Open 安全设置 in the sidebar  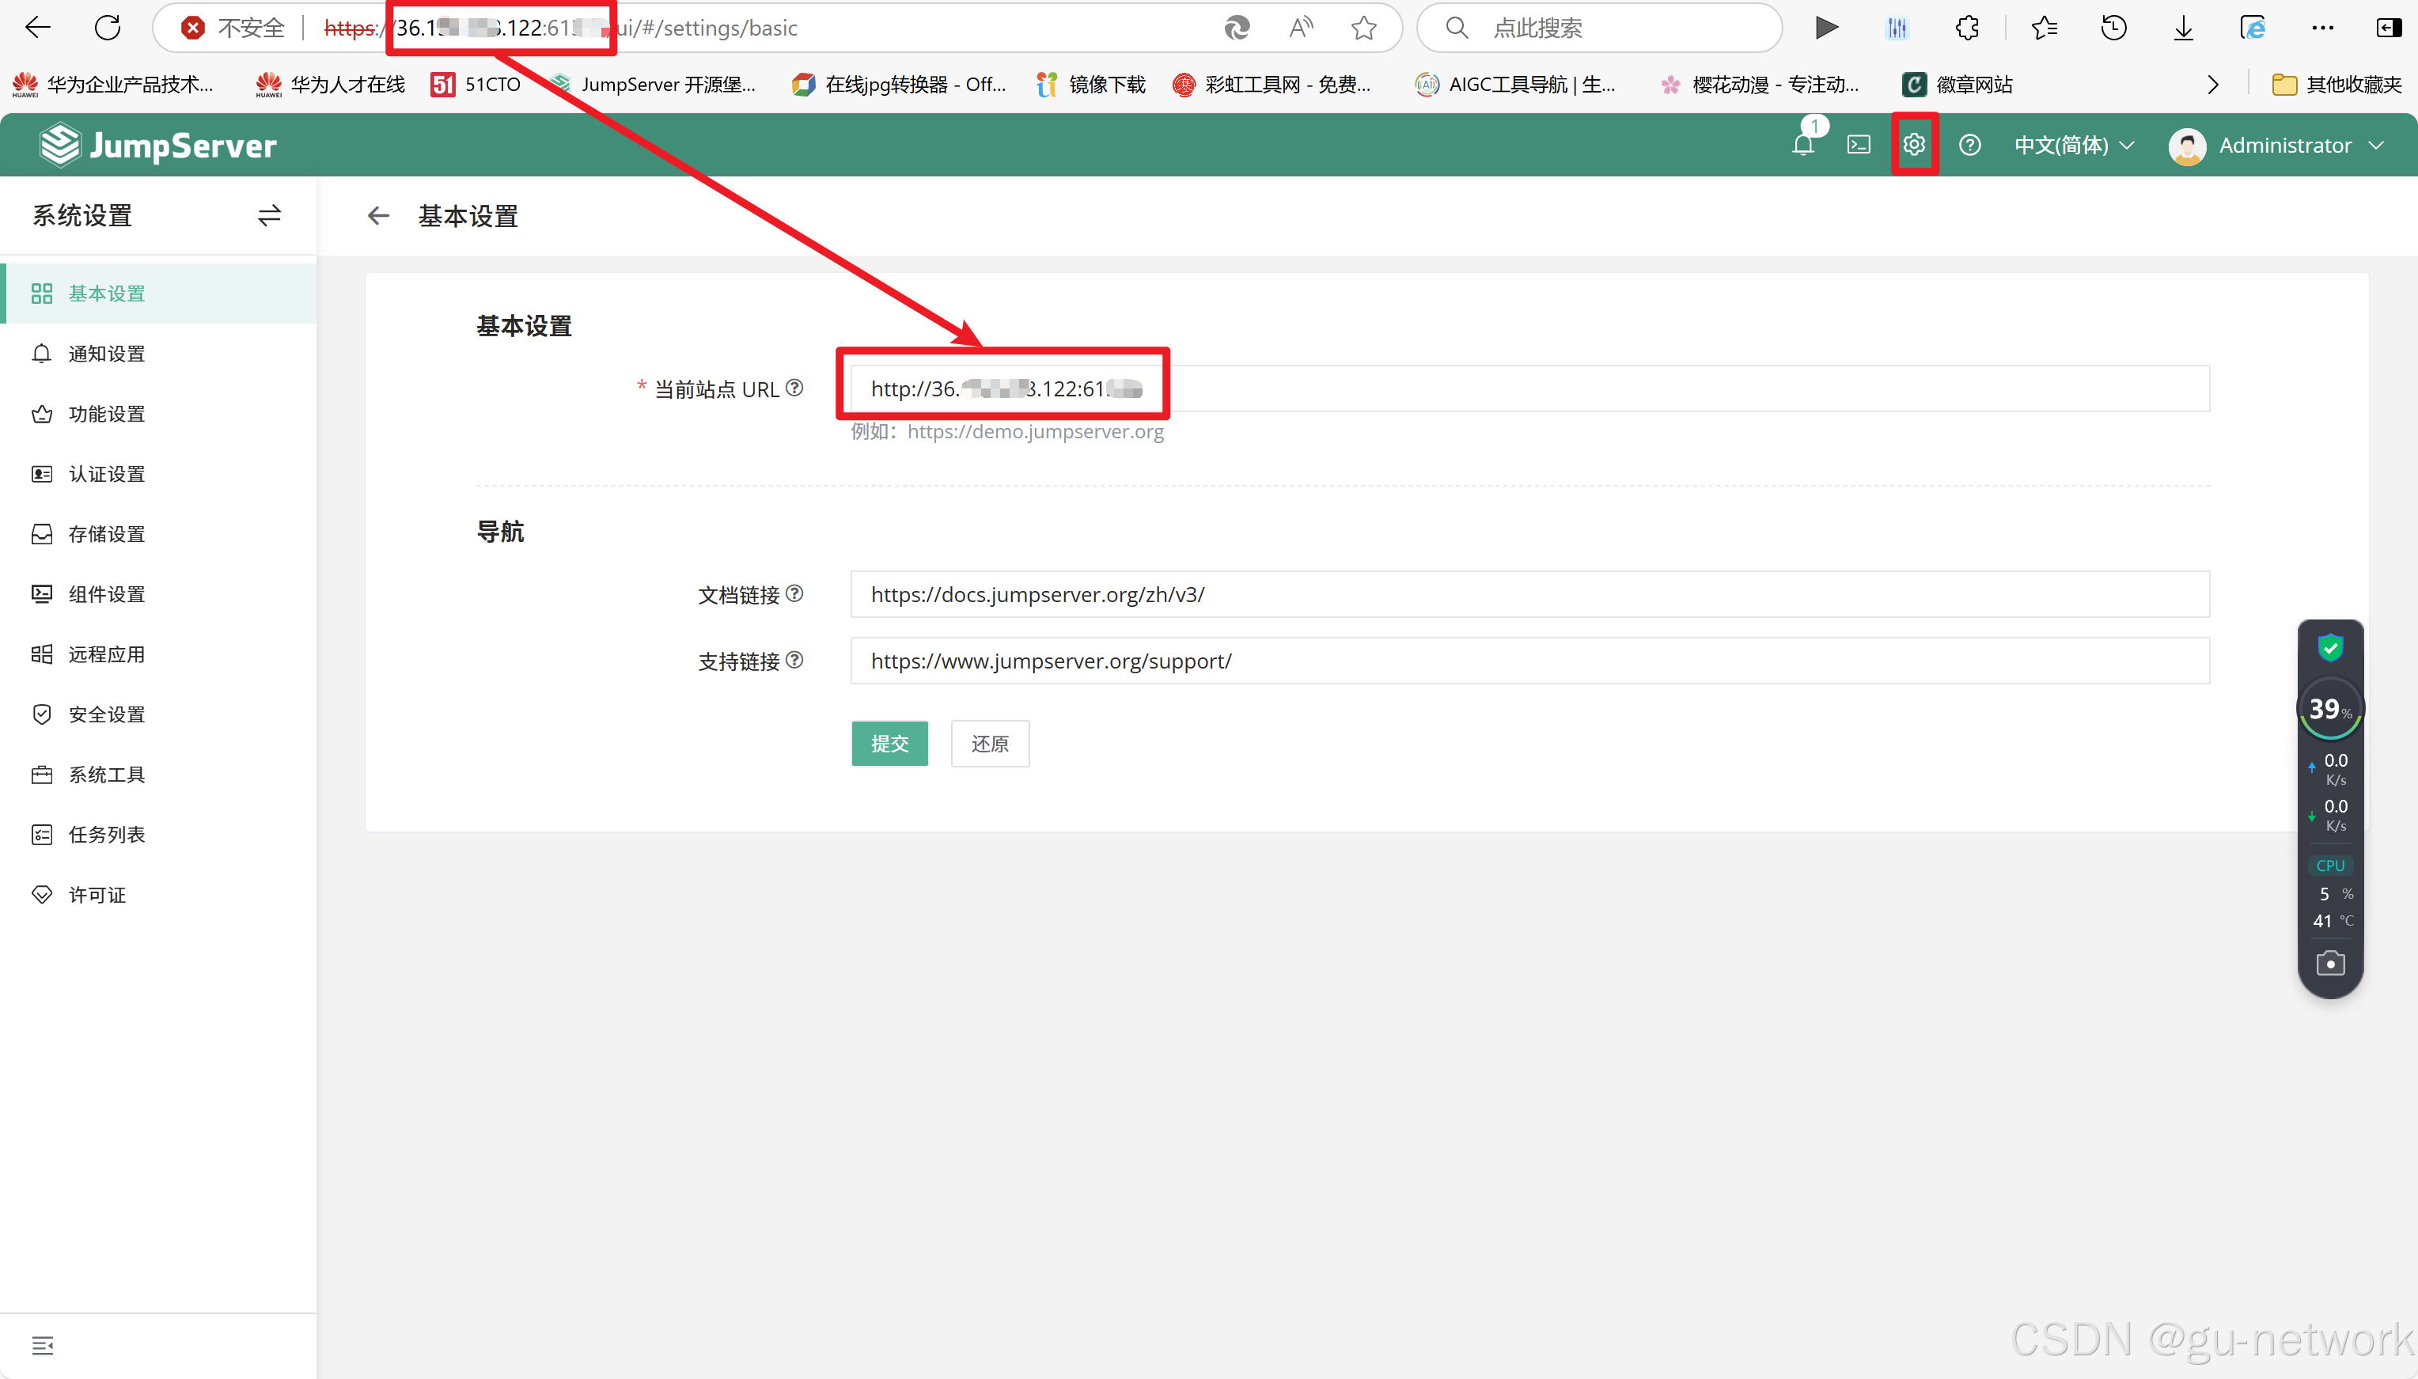[106, 714]
